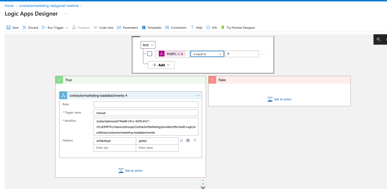Click the global header value cell
The height and width of the screenshot is (189, 387).
coord(157,141)
